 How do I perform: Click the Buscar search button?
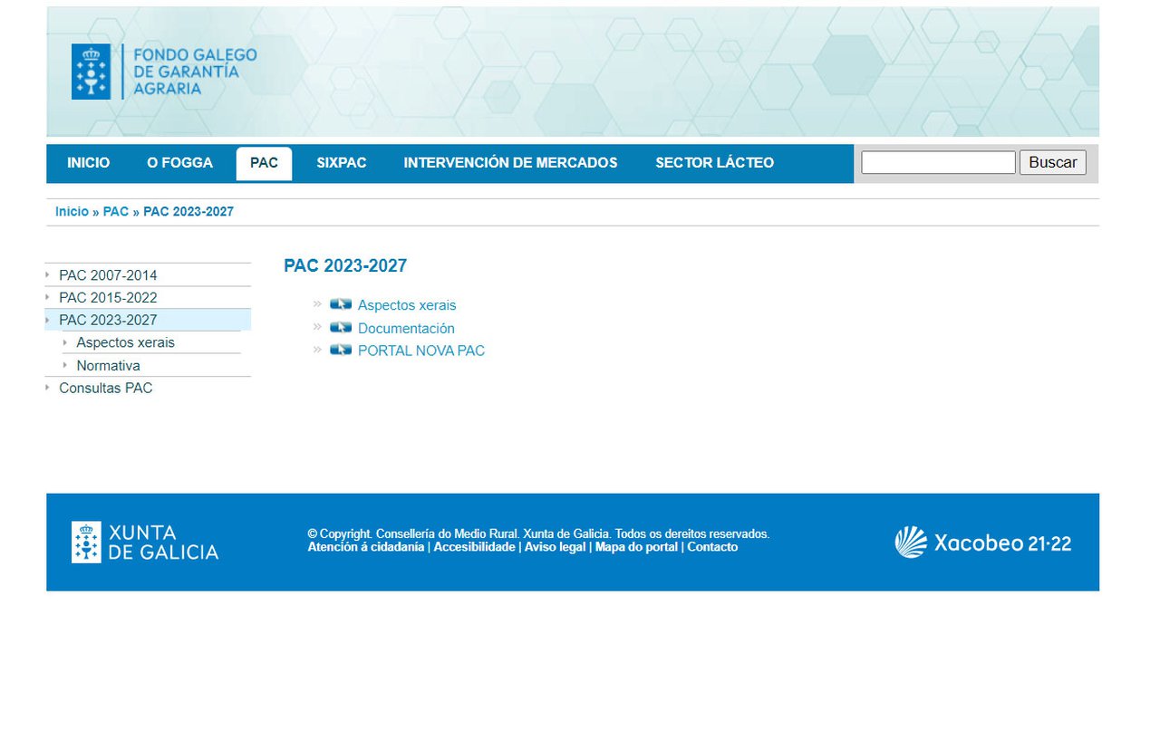coord(1052,162)
